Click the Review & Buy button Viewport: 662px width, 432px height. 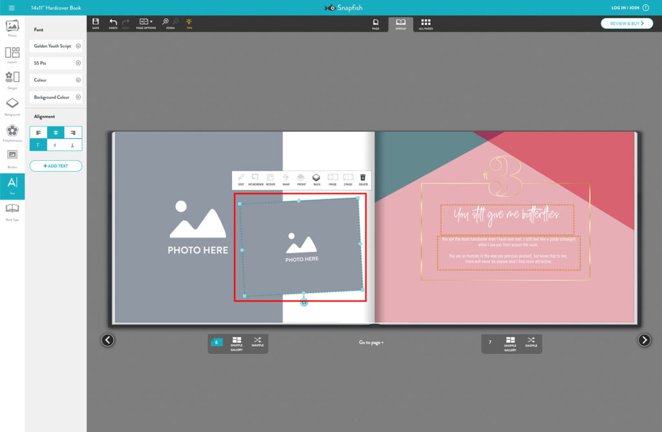pos(626,23)
